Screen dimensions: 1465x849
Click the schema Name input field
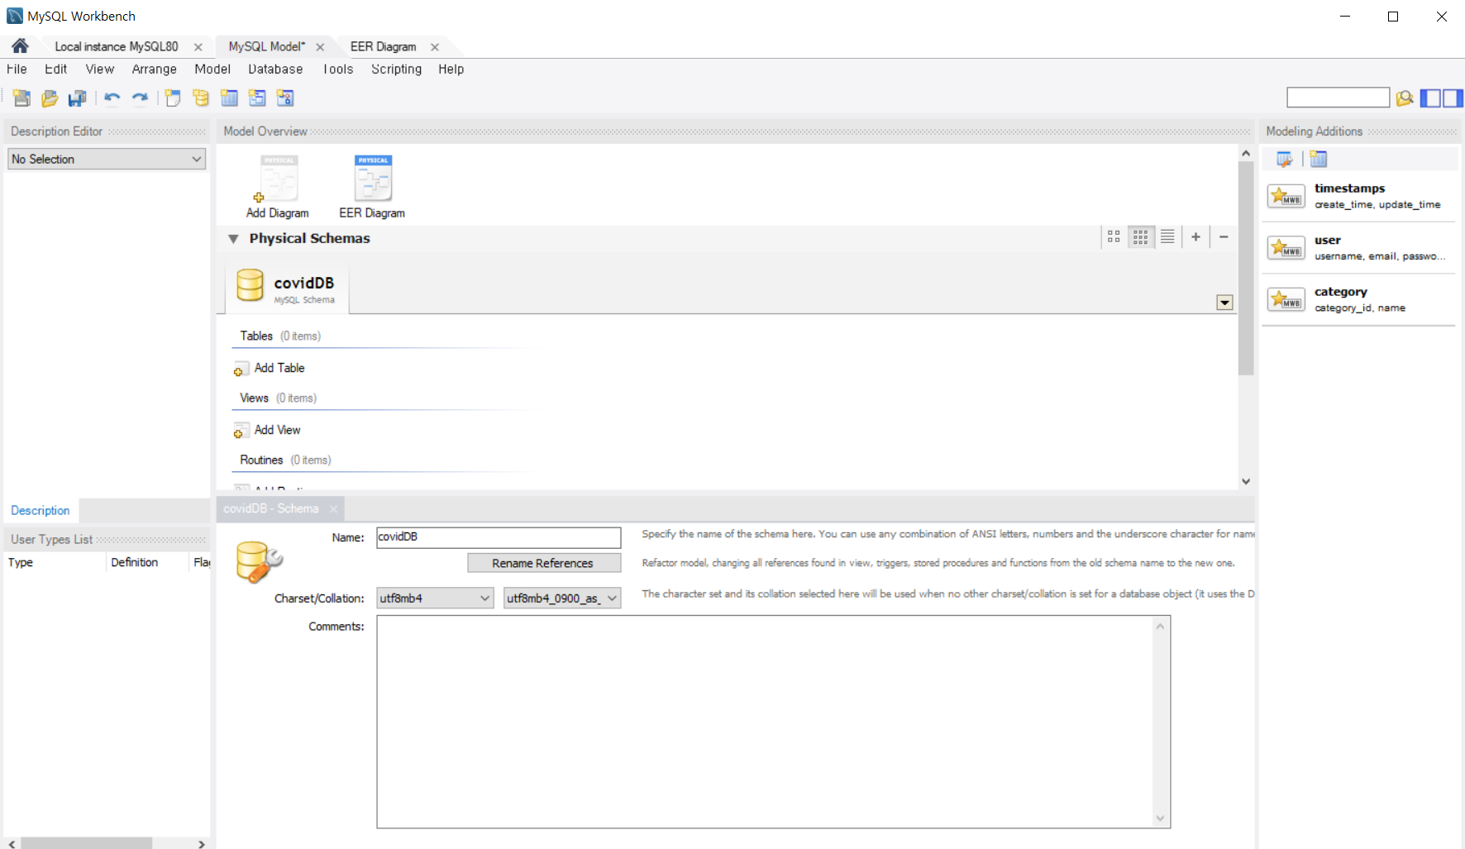click(499, 537)
